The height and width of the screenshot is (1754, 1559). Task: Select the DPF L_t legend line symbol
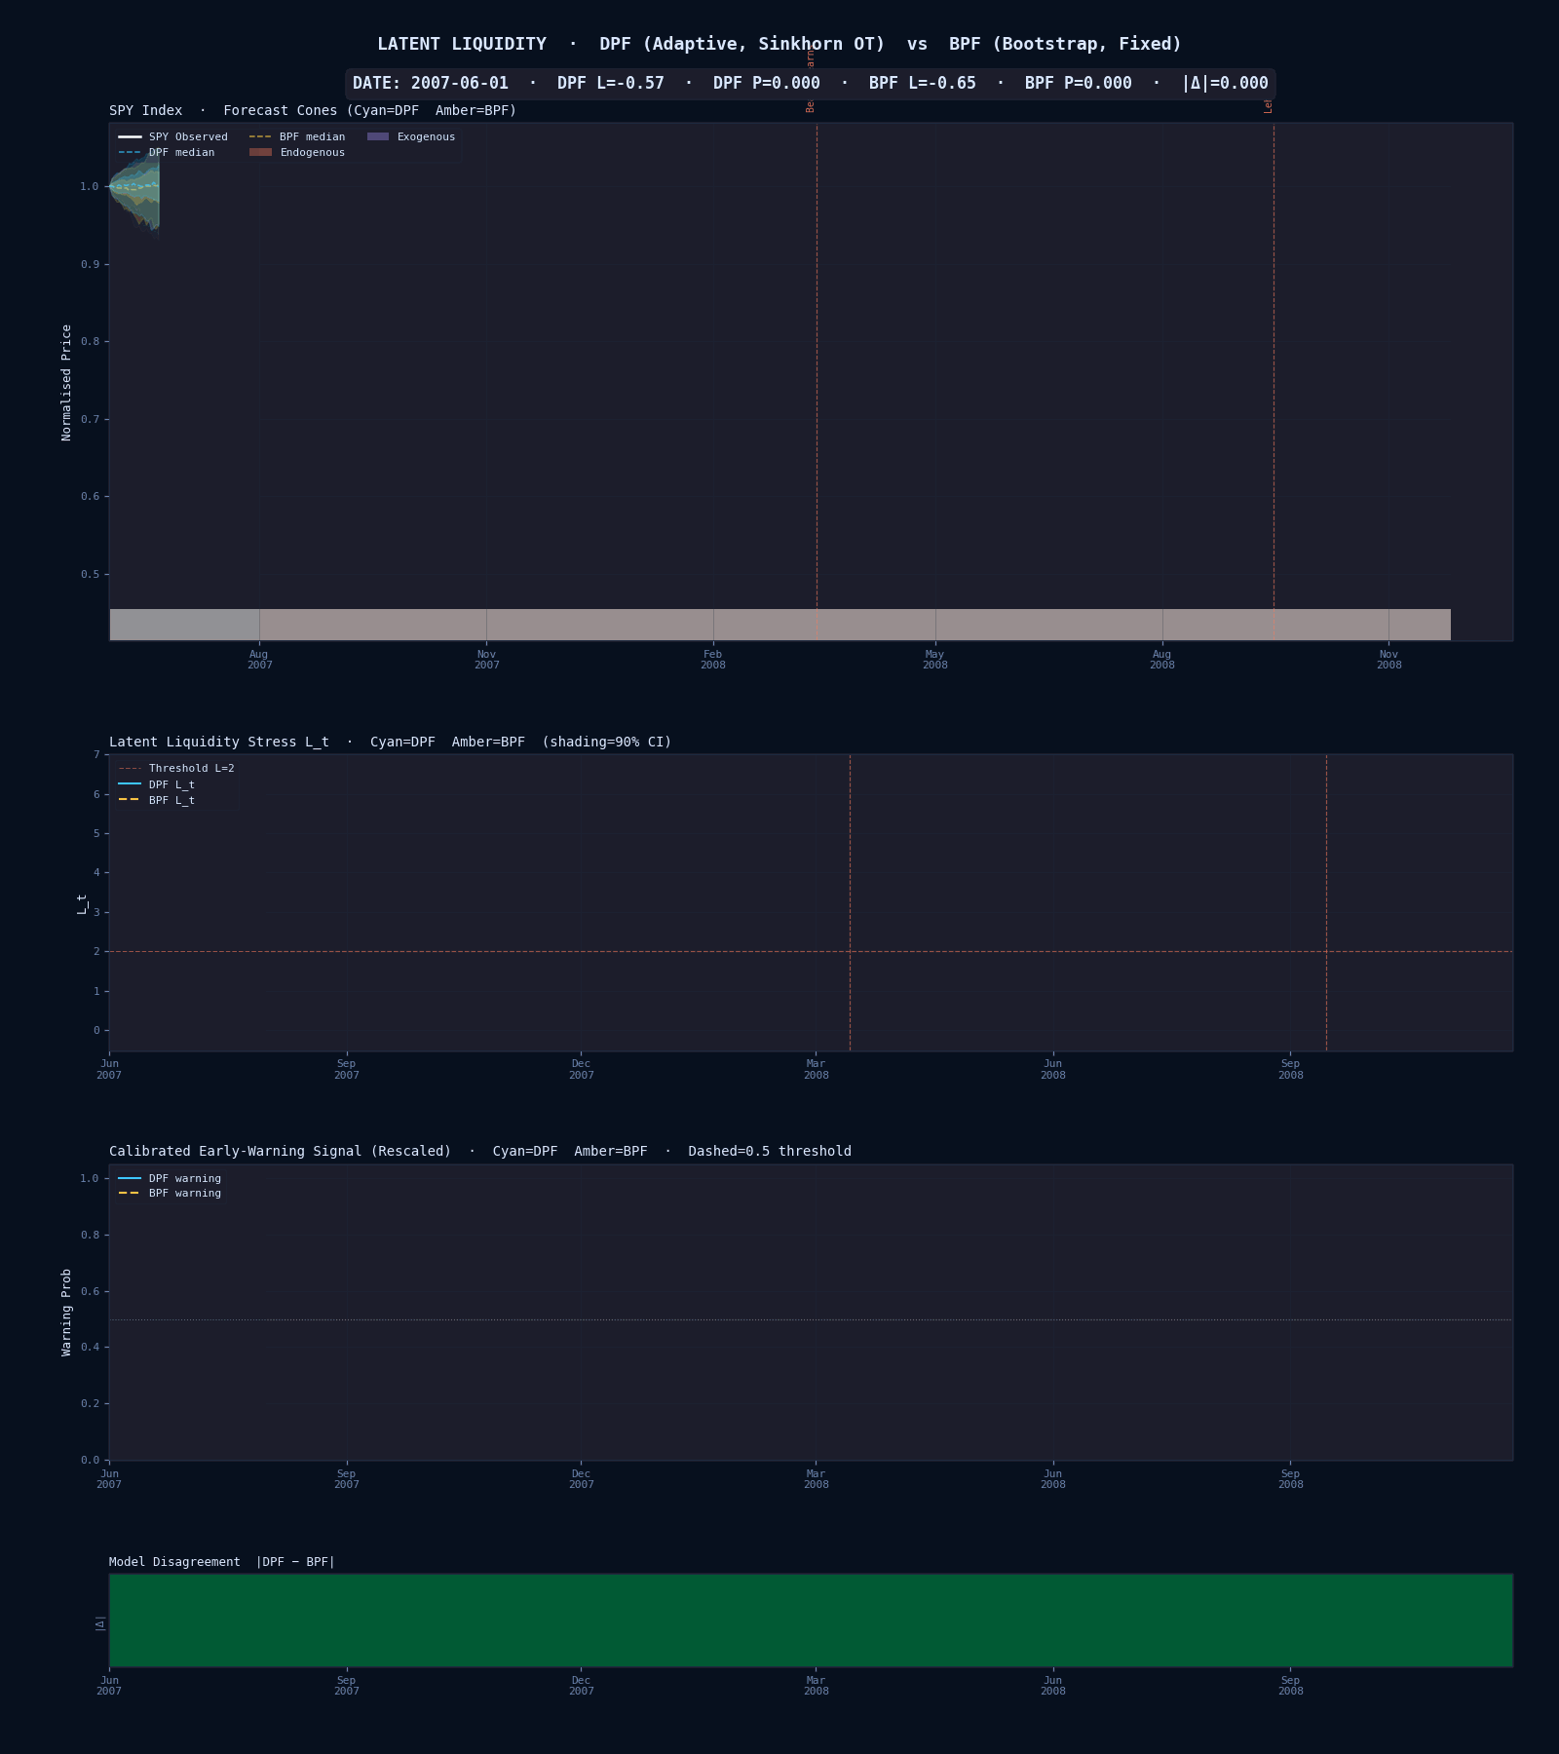tap(130, 784)
